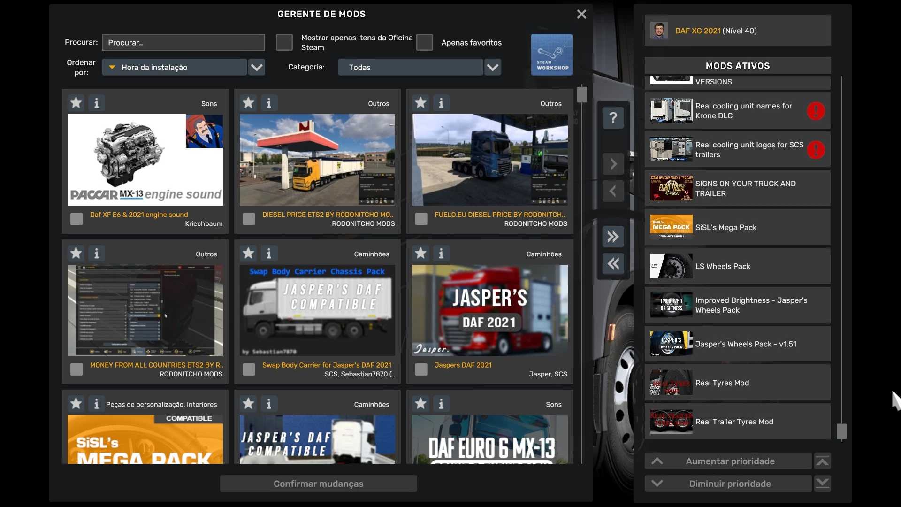Click the question mark help icon
Image resolution: width=901 pixels, height=507 pixels.
(613, 117)
